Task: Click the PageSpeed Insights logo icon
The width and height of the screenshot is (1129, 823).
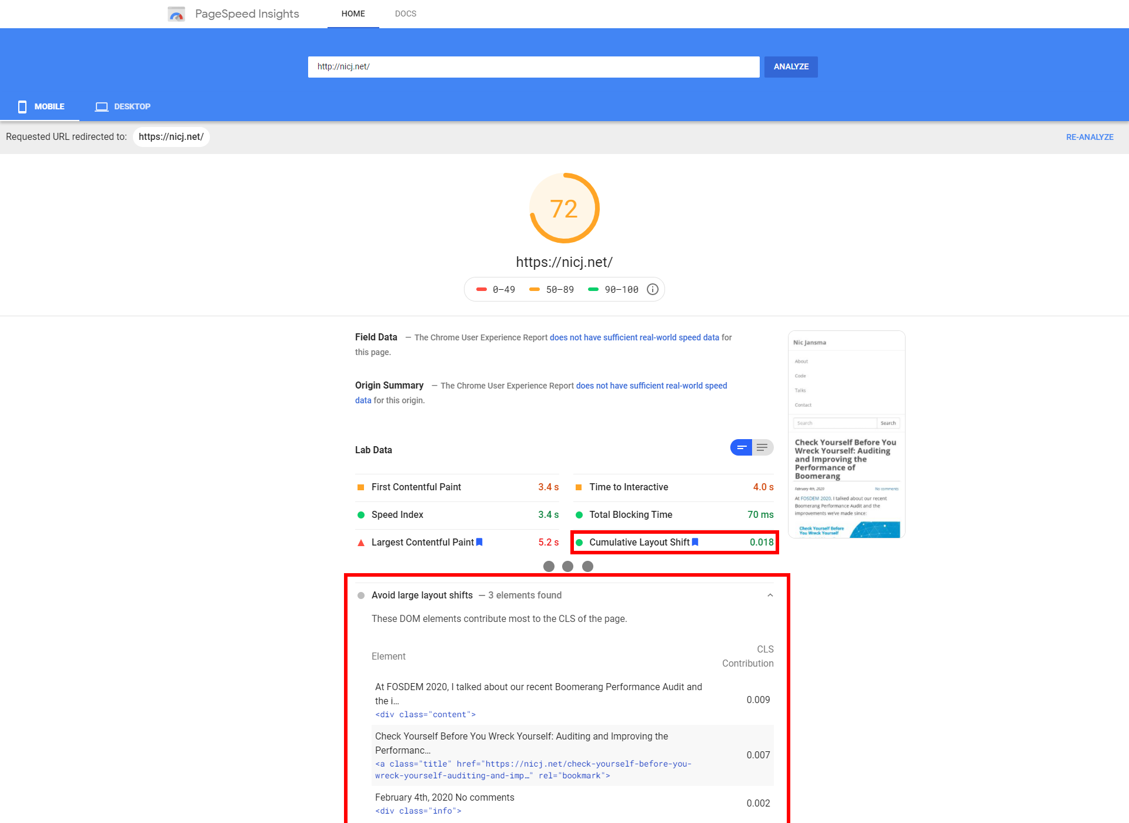Action: coord(176,13)
